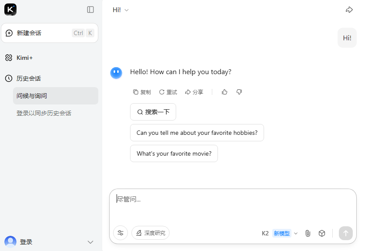
Task: Click the cube icon in input bar
Action: 322,233
